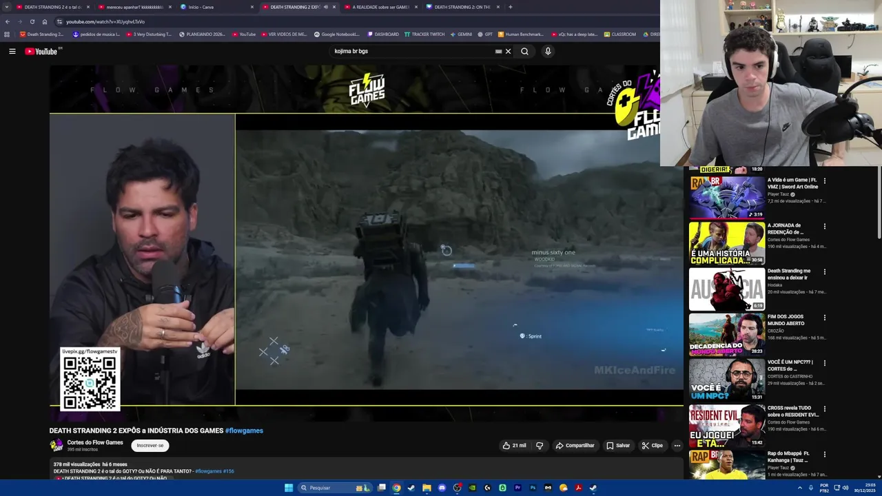The width and height of the screenshot is (882, 496).
Task: Open 'VOCÊ É UM NPC???' video thumbnail
Action: [726, 380]
